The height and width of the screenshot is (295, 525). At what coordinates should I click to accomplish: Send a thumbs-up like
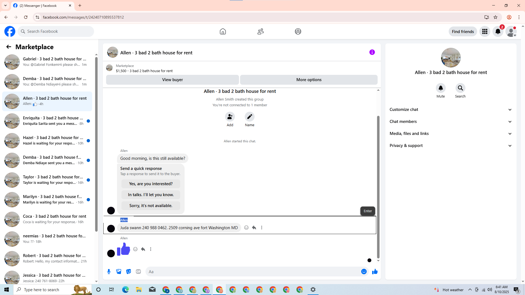[x=375, y=272]
